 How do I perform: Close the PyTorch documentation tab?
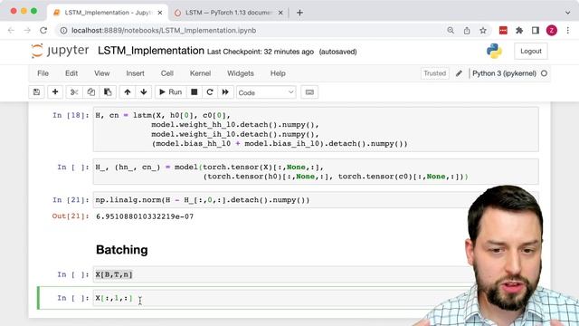point(280,13)
